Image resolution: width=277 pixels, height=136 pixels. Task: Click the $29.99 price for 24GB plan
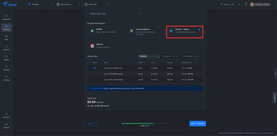coord(191,80)
